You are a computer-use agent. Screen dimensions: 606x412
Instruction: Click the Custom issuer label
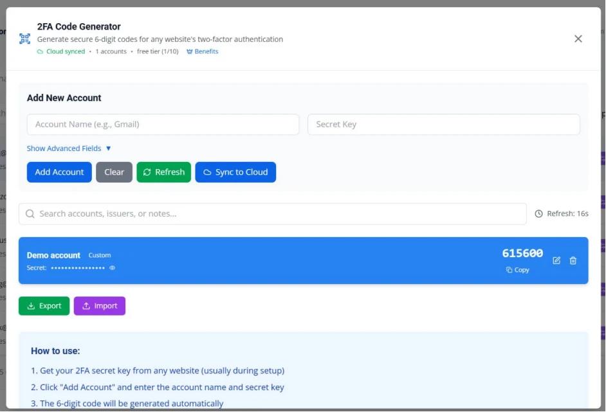(99, 255)
